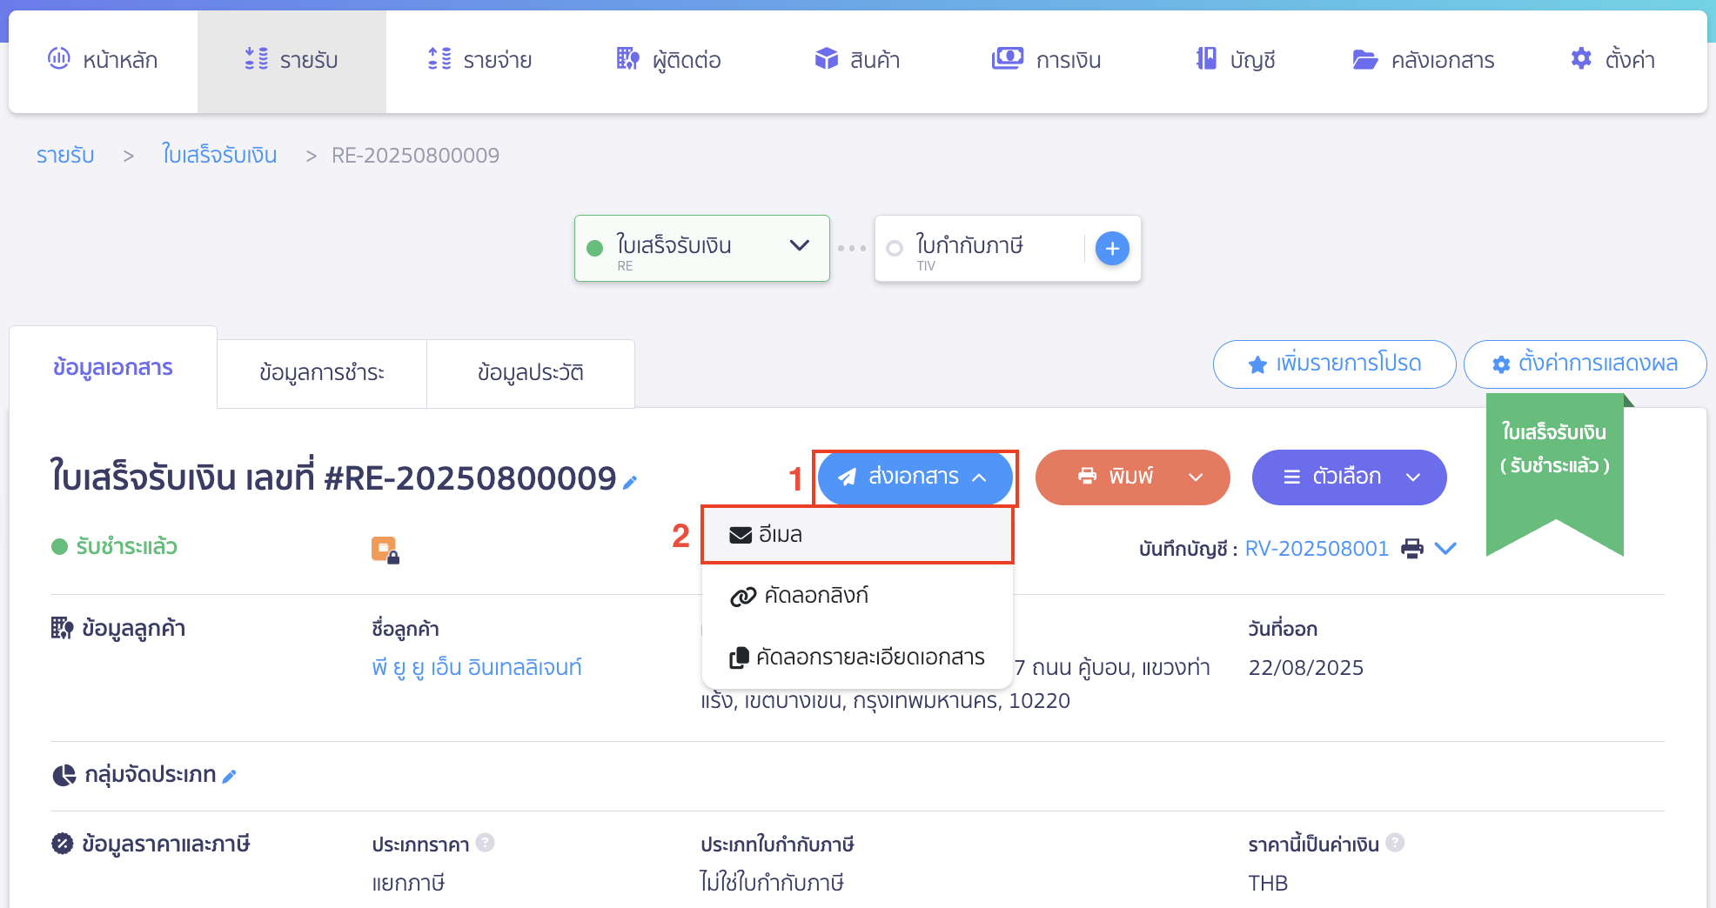This screenshot has height=908, width=1716.
Task: Click the orange locked-attachment icon below the document title
Action: tap(385, 548)
